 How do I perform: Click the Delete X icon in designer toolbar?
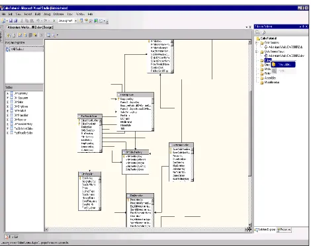[x=42, y=35]
